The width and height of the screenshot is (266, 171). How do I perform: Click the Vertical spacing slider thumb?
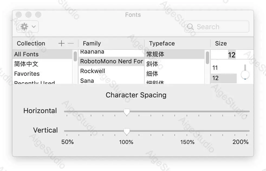(127, 131)
